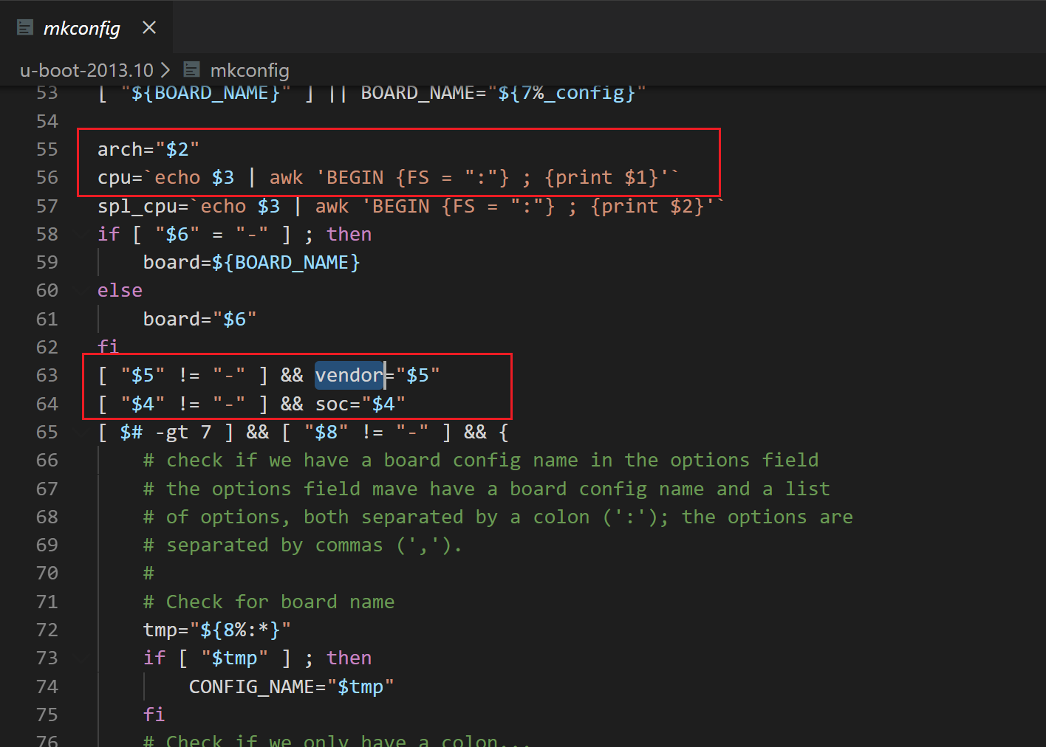Click line number 57 in the gutter
The width and height of the screenshot is (1046, 747).
pos(47,206)
